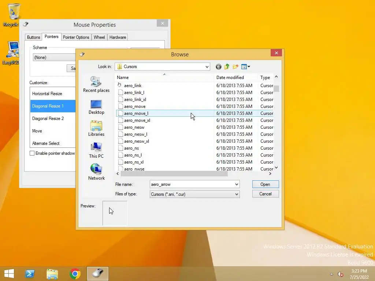Viewport: 375px width, 281px height.
Task: Open Google Chrome from the taskbar
Action: click(x=75, y=274)
